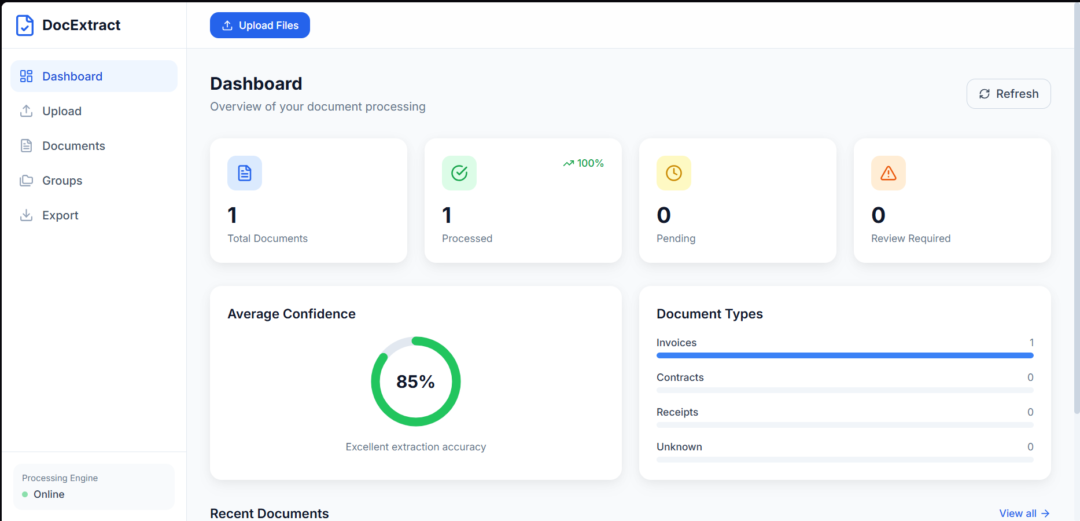Click the Upload icon in the sidebar
Viewport: 1080px width, 521px height.
[27, 111]
